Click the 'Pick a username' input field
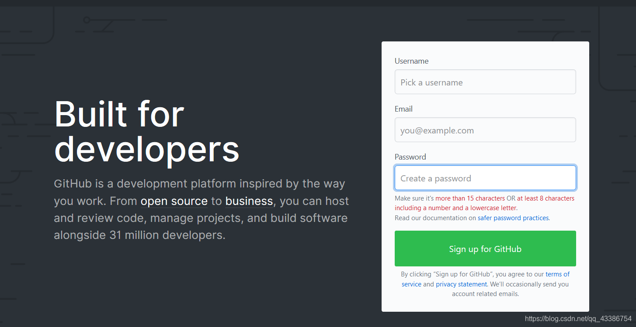Image resolution: width=636 pixels, height=327 pixels. pos(485,82)
